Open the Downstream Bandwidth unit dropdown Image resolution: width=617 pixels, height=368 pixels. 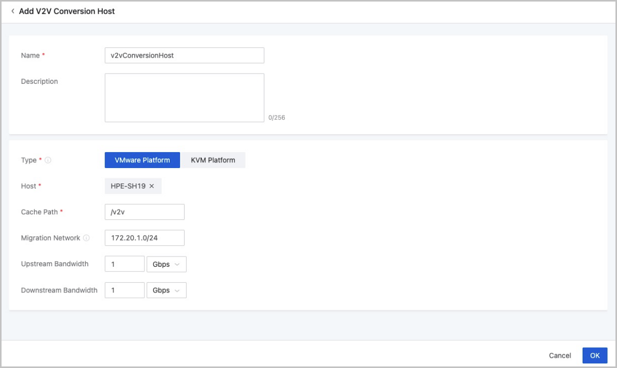[x=166, y=290]
